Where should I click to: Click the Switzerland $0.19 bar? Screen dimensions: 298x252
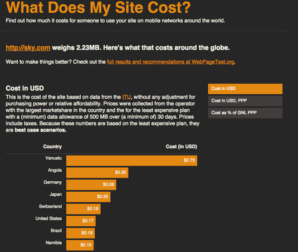(84, 209)
